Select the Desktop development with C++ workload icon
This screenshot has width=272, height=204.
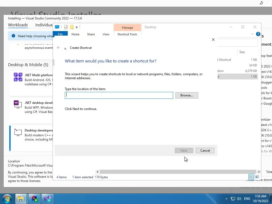(x=18, y=132)
